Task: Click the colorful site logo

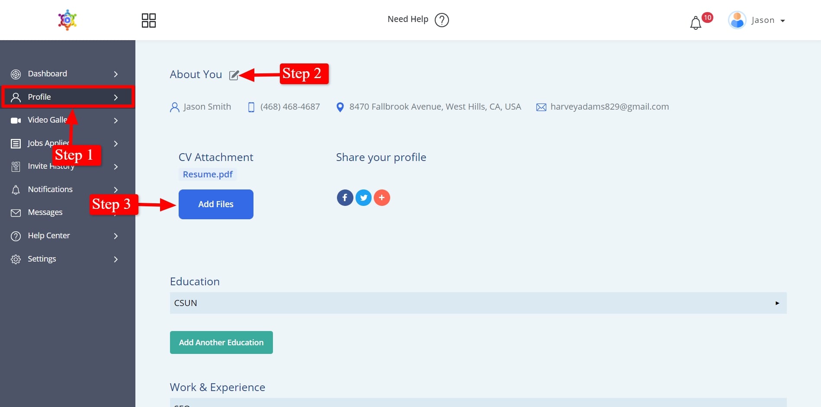Action: pyautogui.click(x=67, y=20)
